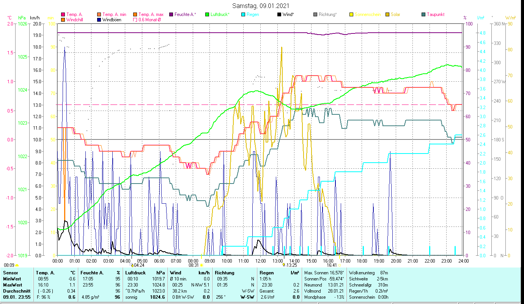Screen dimensions: 524x304
Task: Click the current pressure value 1024.6
Action: click(x=157, y=297)
